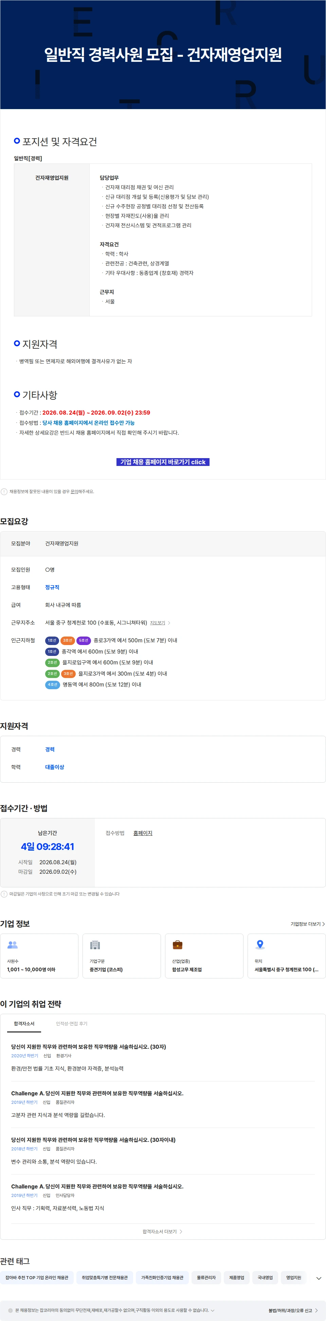Click the 접수기간 red date range text
The height and width of the screenshot is (1321, 326).
(96, 412)
